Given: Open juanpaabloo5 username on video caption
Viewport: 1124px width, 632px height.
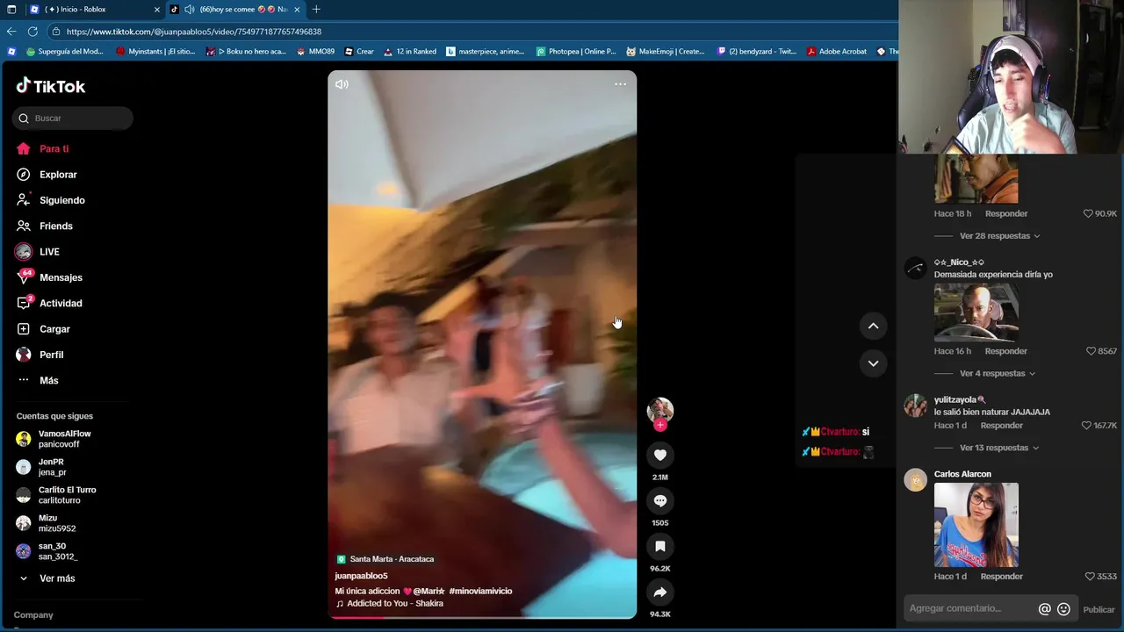Looking at the screenshot, I should (361, 576).
